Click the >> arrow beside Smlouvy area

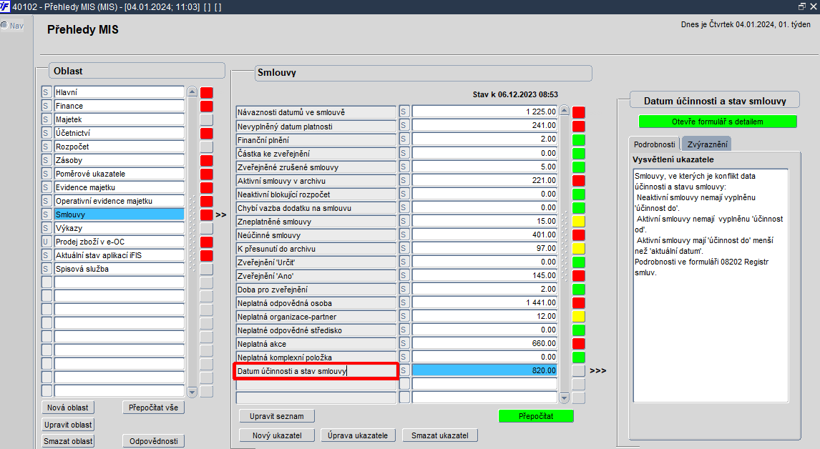pos(220,214)
